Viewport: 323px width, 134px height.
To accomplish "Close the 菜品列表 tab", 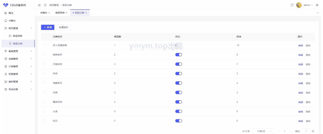I will pyautogui.click(x=67, y=13).
